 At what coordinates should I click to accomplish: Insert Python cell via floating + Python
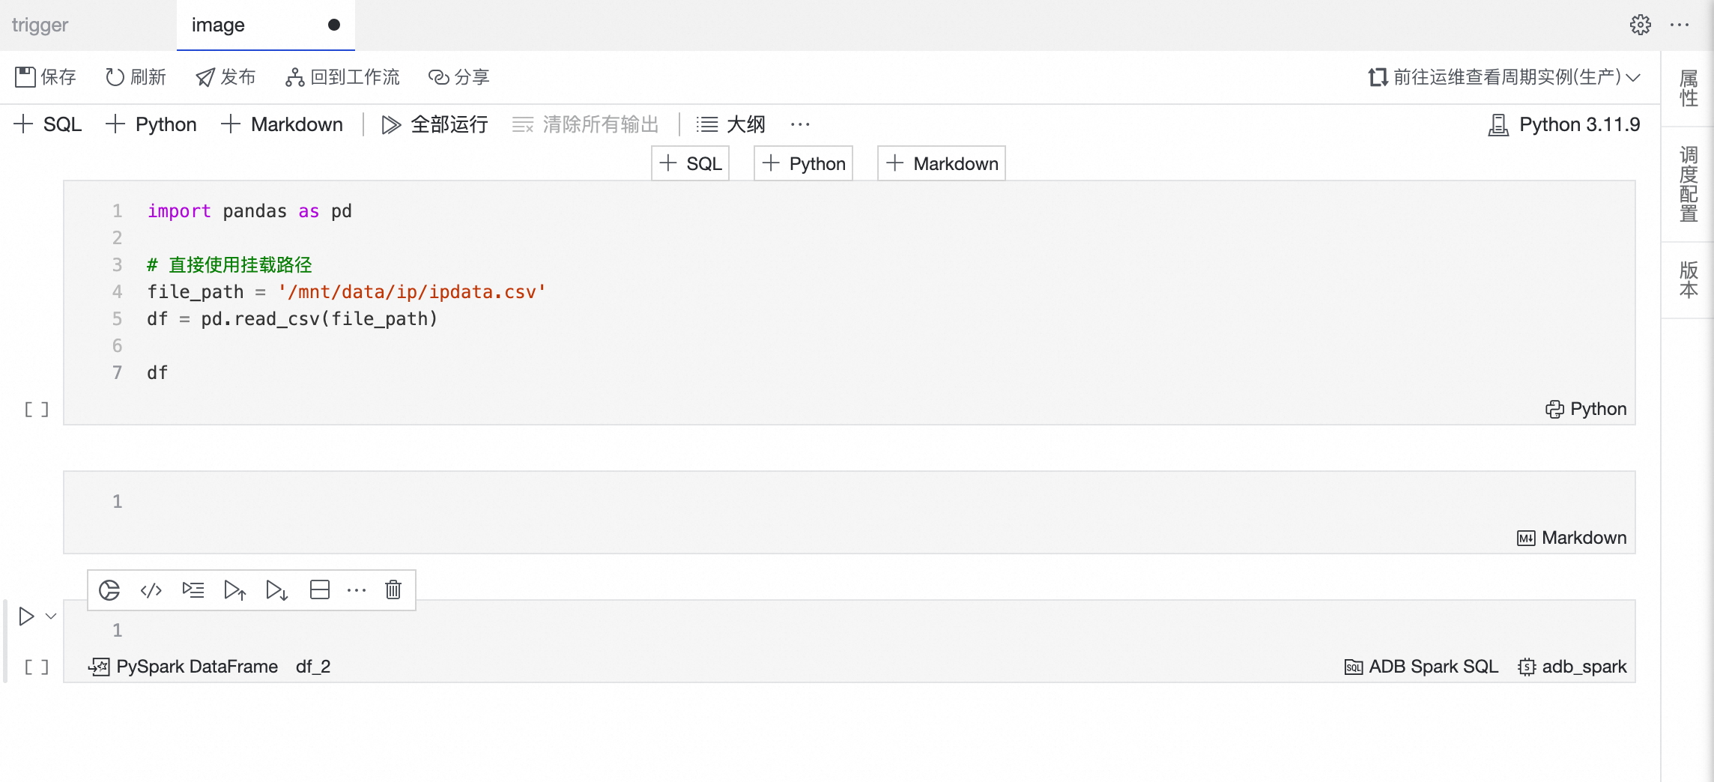(804, 163)
